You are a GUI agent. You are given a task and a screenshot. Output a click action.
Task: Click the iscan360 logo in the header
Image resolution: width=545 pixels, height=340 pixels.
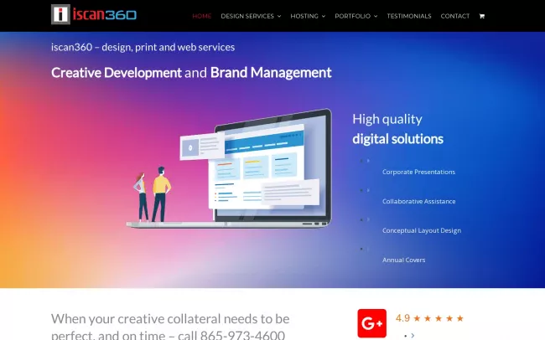93,14
